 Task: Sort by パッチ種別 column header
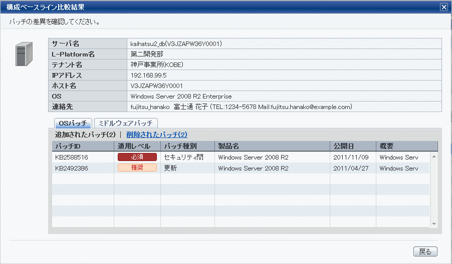pyautogui.click(x=187, y=146)
